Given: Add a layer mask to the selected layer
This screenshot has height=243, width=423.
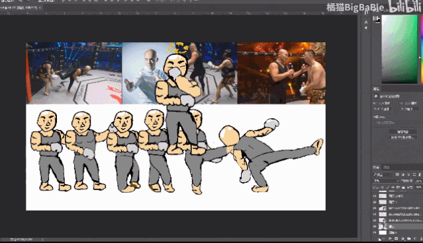Looking at the screenshot, I should (x=397, y=238).
